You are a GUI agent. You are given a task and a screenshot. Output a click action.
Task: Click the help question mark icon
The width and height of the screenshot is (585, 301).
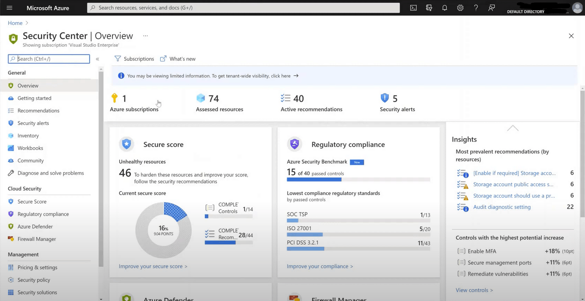click(x=476, y=8)
